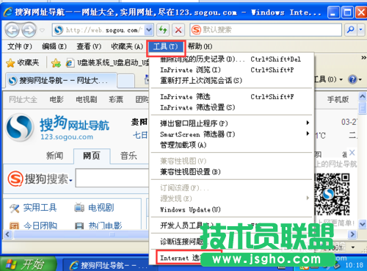The image size is (367, 271).
Task: Expand the Sogou search engine selector arrow
Action: coord(70,181)
